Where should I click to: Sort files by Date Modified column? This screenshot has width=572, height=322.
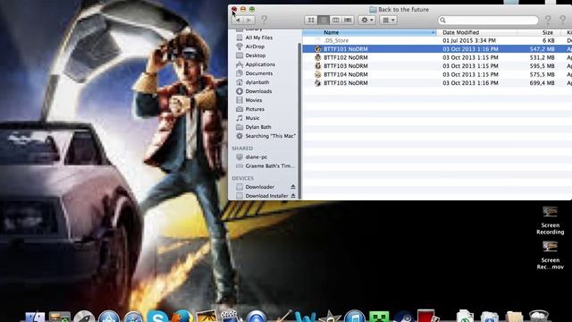click(476, 32)
